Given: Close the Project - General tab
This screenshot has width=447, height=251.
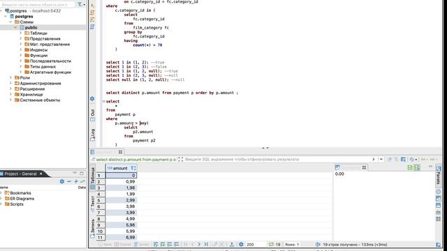Looking at the screenshot, I should 41,174.
